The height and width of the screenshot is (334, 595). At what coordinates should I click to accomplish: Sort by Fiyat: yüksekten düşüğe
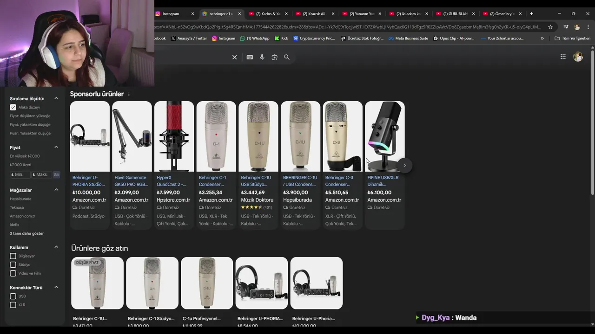coord(30,125)
